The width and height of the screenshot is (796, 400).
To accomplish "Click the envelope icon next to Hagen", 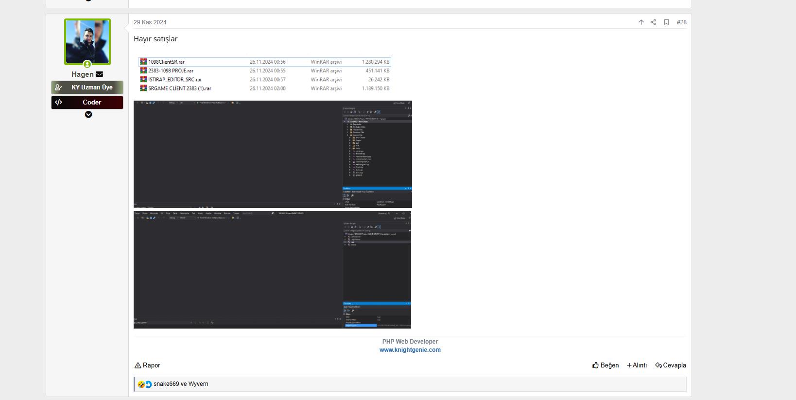I will [100, 74].
